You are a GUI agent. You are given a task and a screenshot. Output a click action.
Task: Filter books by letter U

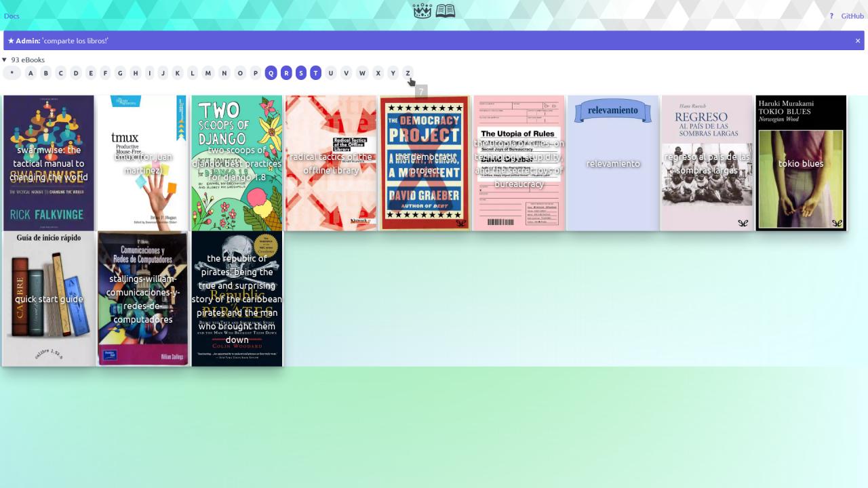pos(331,73)
